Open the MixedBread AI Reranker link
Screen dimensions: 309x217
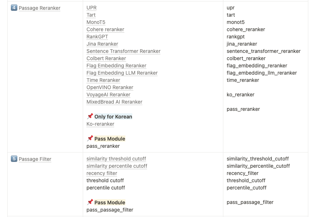(114, 102)
